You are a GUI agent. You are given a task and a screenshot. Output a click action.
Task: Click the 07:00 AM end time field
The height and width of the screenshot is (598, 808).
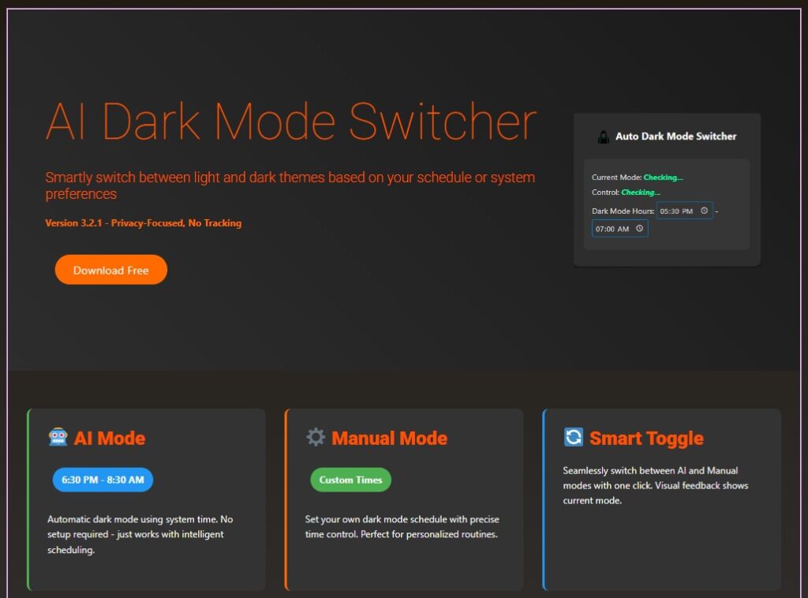point(612,229)
